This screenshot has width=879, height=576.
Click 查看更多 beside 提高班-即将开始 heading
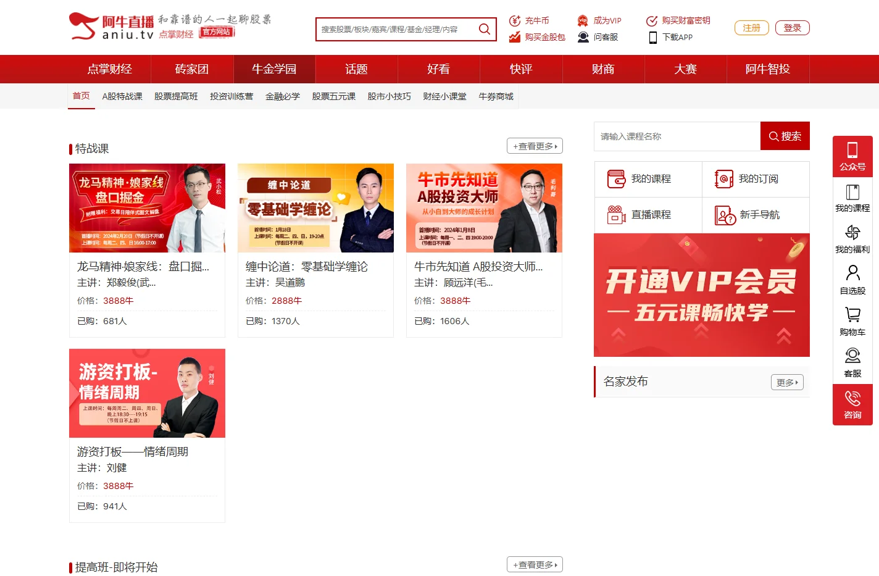tap(535, 565)
